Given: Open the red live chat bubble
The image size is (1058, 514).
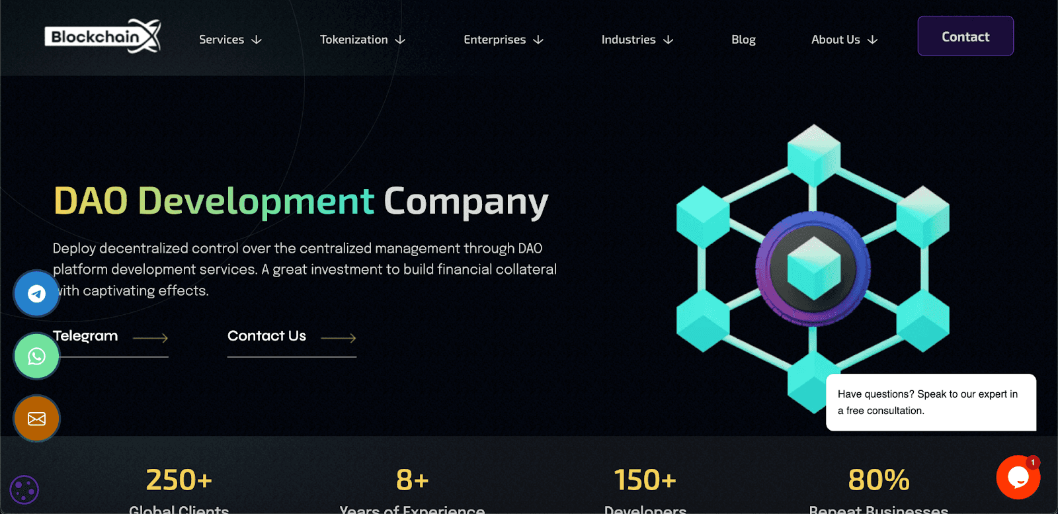Looking at the screenshot, I should coord(1018,477).
